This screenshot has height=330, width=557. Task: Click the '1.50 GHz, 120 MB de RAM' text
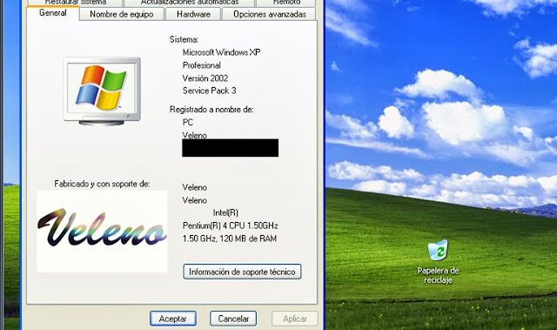point(230,239)
